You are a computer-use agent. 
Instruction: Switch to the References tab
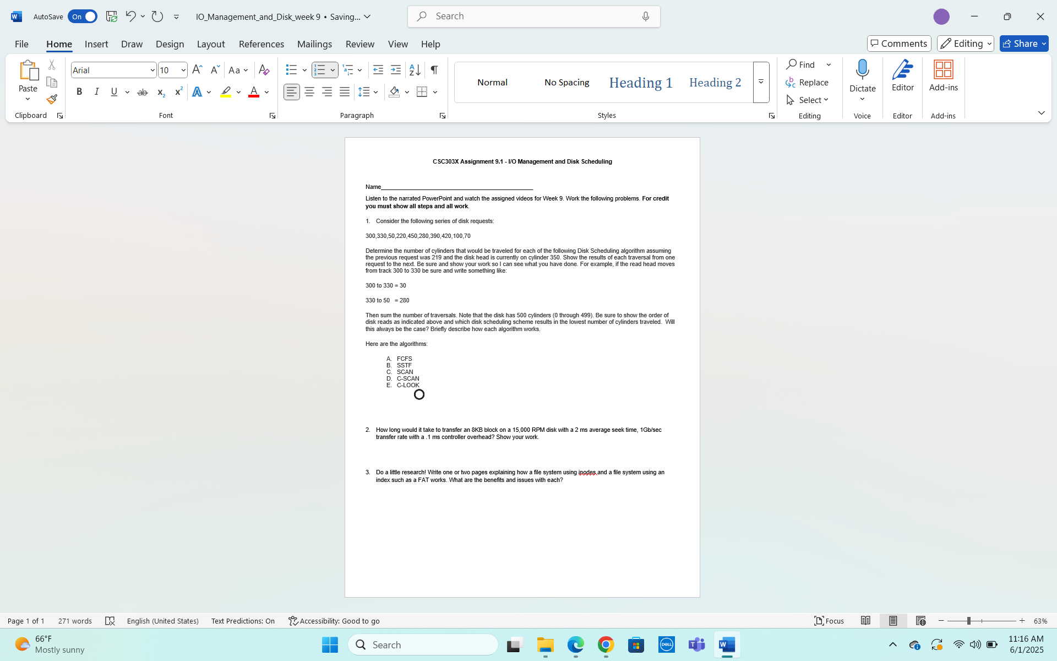pos(261,44)
